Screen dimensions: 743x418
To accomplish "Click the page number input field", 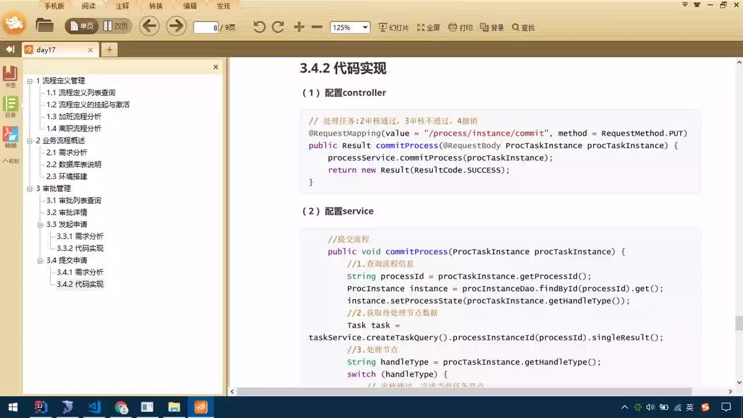I will 206,27.
